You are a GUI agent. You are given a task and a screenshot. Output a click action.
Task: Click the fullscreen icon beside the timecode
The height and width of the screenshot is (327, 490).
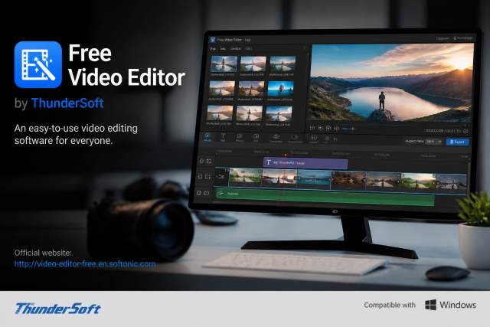coord(466,131)
